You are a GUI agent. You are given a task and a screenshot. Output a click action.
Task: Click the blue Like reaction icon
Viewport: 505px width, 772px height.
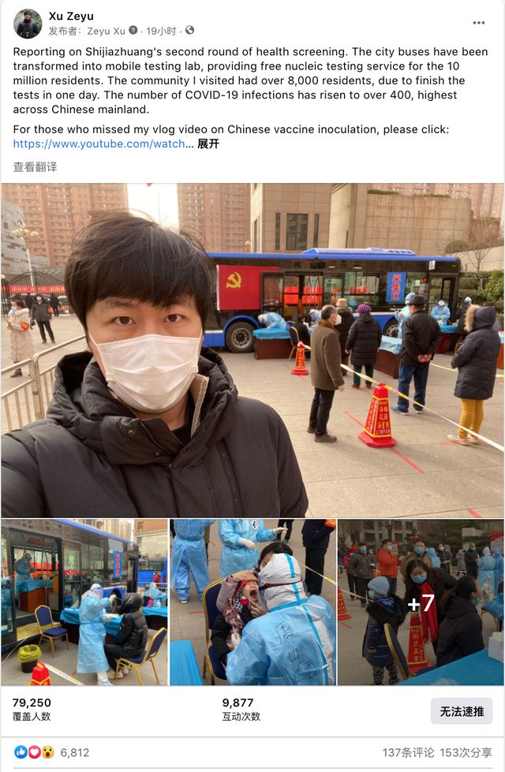(x=21, y=751)
